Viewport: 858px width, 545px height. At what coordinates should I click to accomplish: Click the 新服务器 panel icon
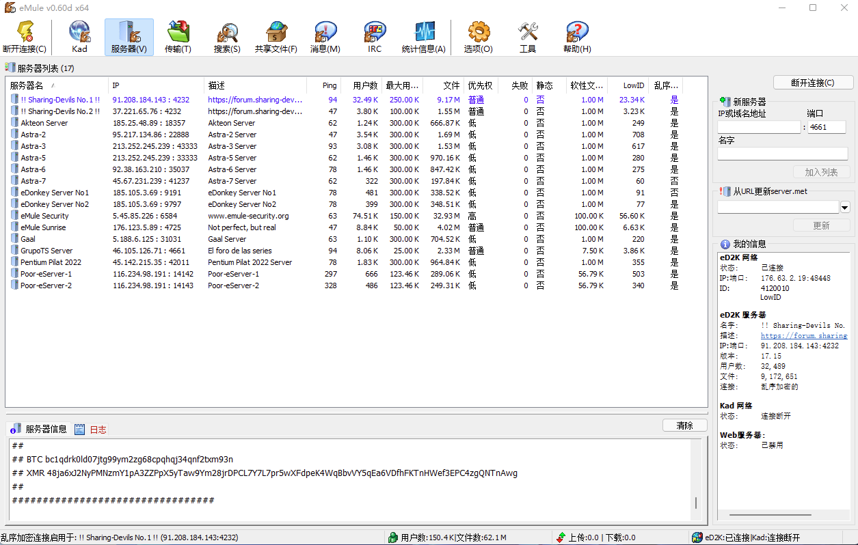click(726, 102)
